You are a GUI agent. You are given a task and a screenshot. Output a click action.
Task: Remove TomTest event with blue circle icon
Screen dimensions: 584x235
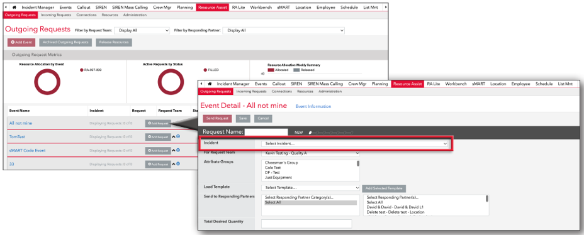tap(178, 136)
